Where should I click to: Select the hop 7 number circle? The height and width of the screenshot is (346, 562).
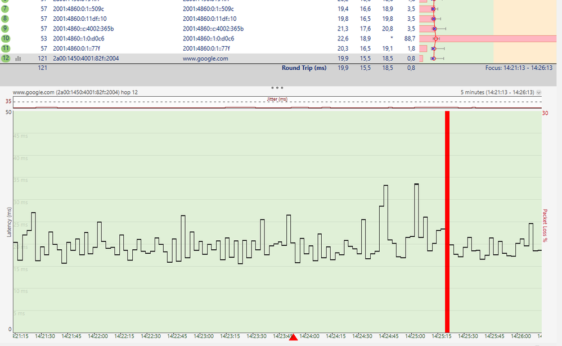click(6, 8)
